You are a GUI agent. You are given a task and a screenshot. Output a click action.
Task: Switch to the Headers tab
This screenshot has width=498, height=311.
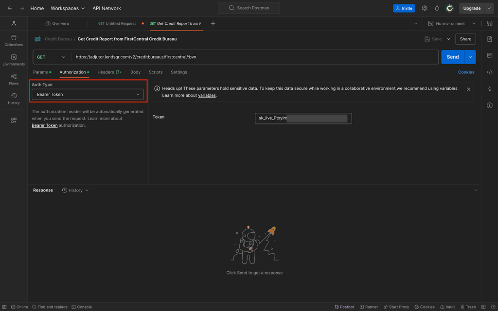109,72
